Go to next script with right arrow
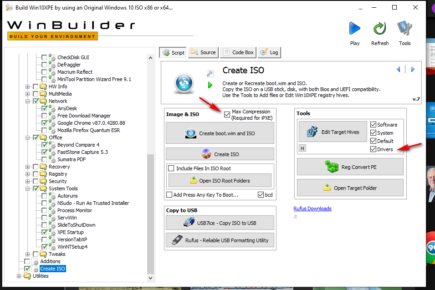Image resolution: width=435 pixels, height=290 pixels. click(413, 69)
